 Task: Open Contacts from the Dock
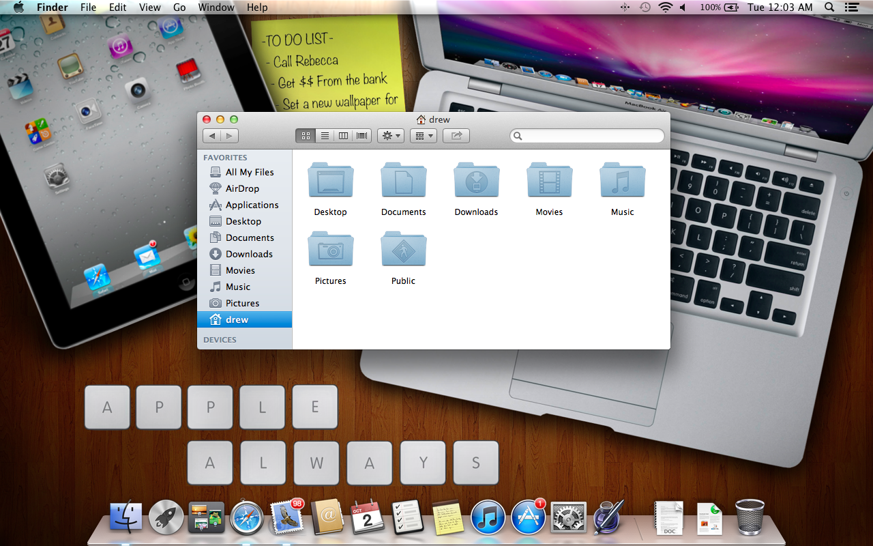click(327, 517)
